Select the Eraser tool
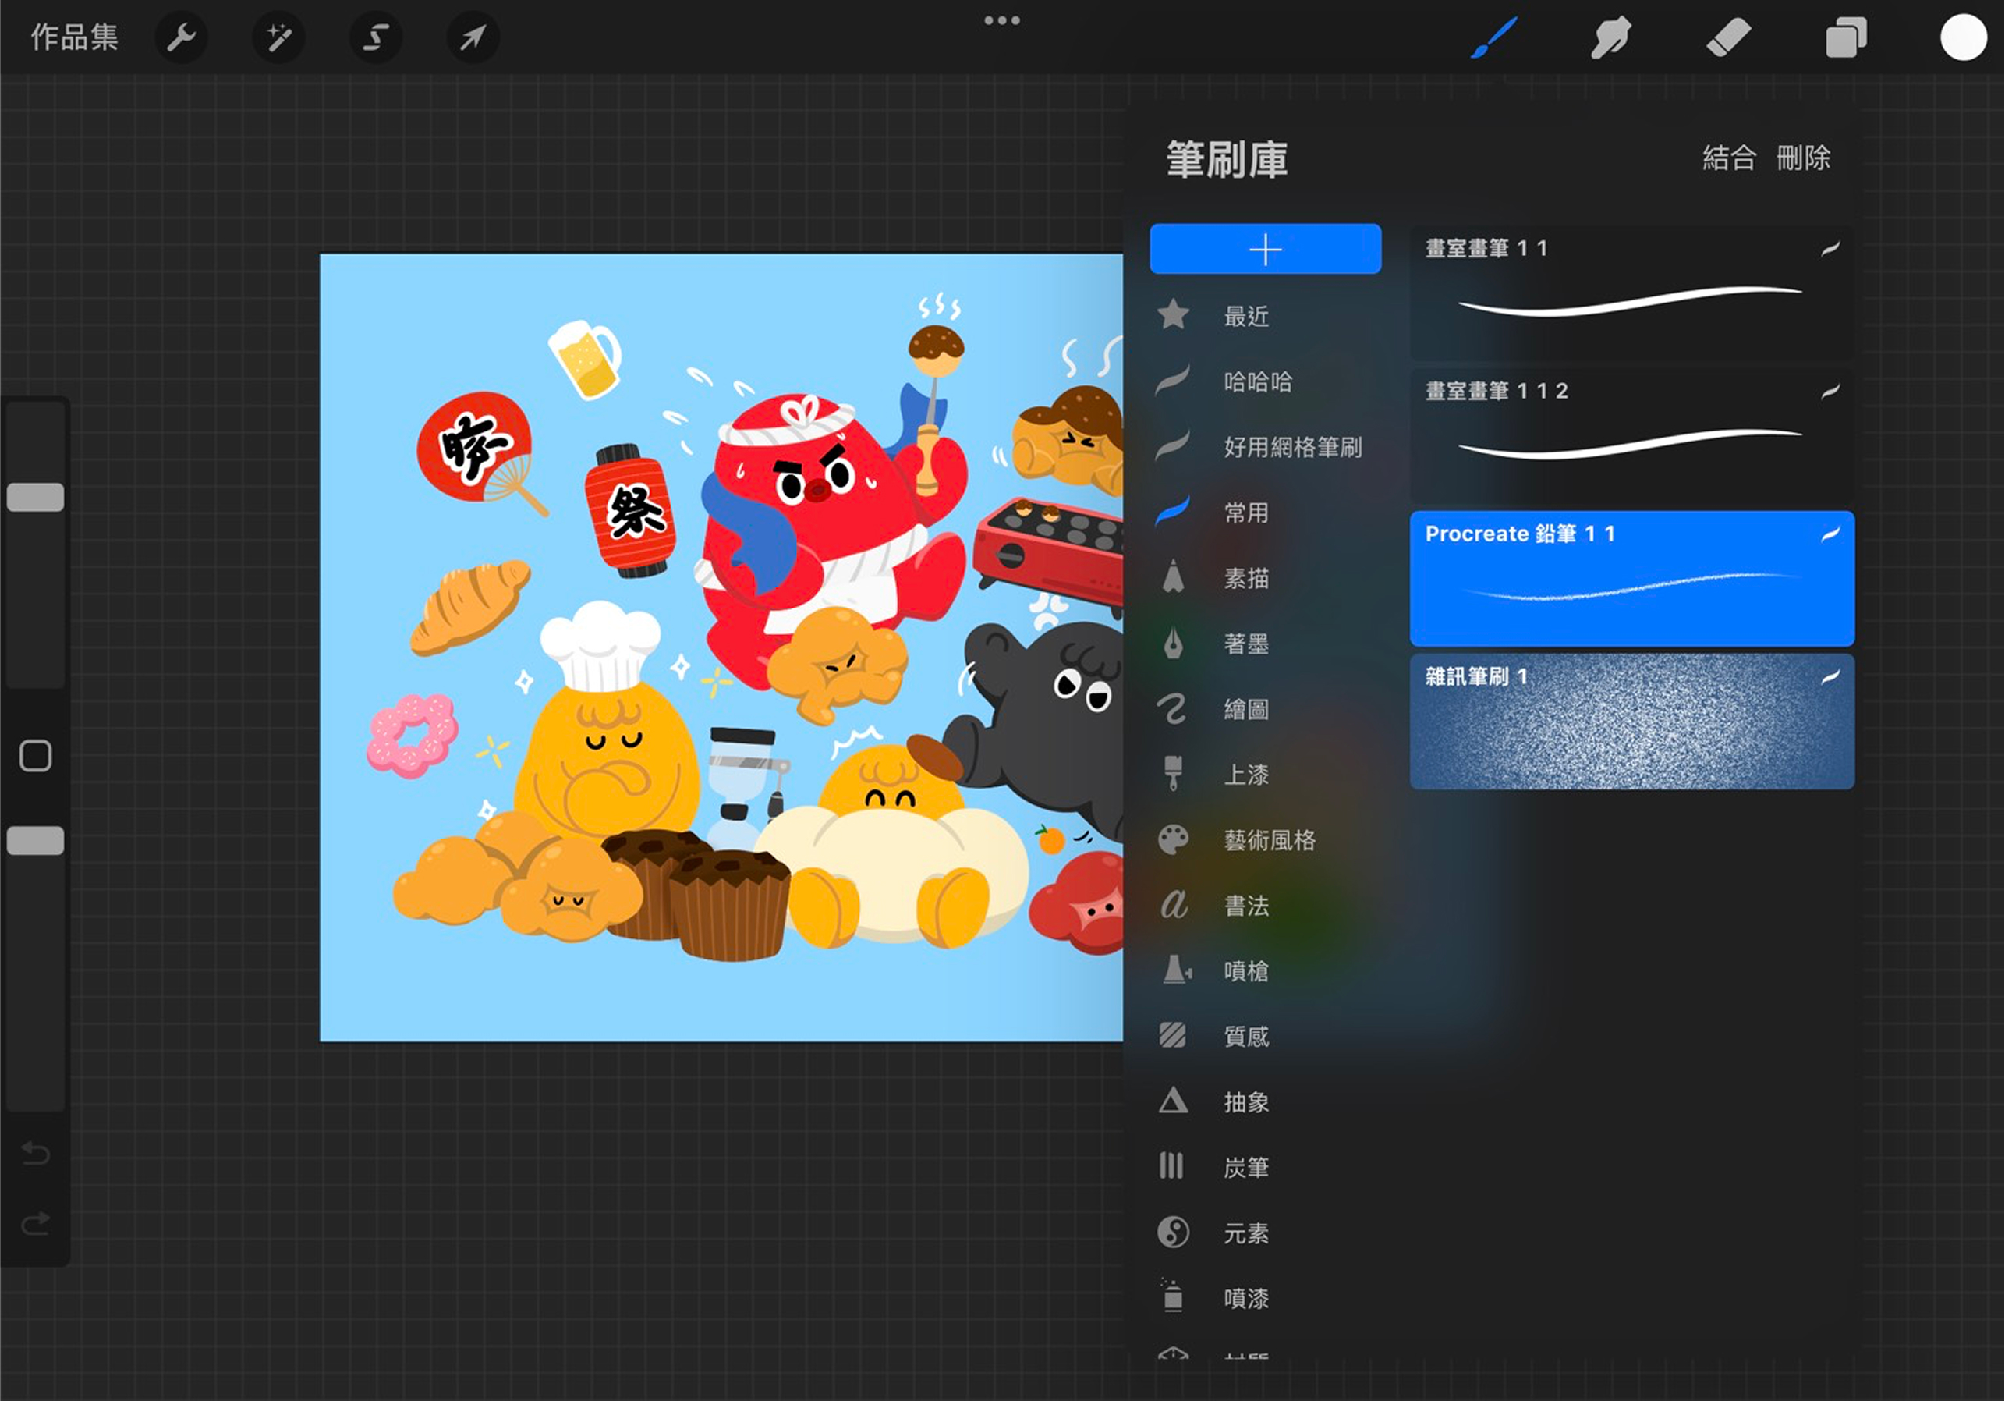Viewport: 2005px width, 1401px height. tap(1728, 37)
